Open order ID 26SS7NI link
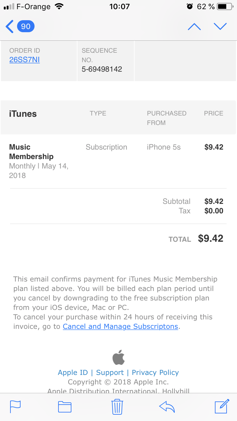This screenshot has width=237, height=421. click(x=25, y=60)
